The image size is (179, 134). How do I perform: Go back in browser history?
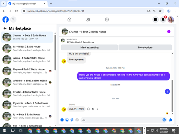[4, 11]
